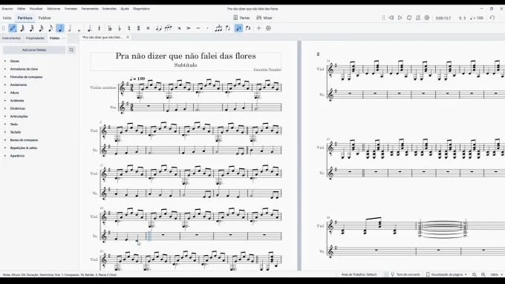Screen dimensions: 505x284
Task: Apply flat accidental
Action: (120, 28)
